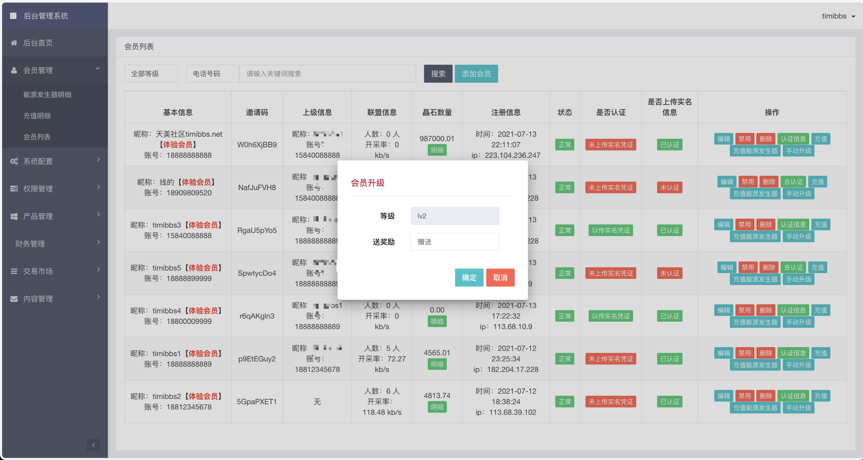Viewport: 863px width, 460px height.
Task: Click the card icon beside 权限管理
Action: click(14, 189)
